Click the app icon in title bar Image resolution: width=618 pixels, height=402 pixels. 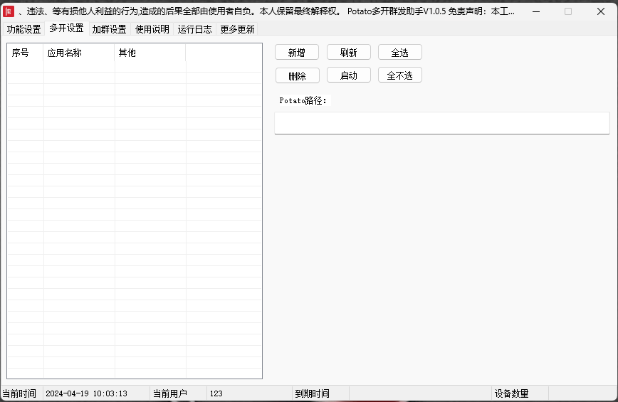click(9, 11)
